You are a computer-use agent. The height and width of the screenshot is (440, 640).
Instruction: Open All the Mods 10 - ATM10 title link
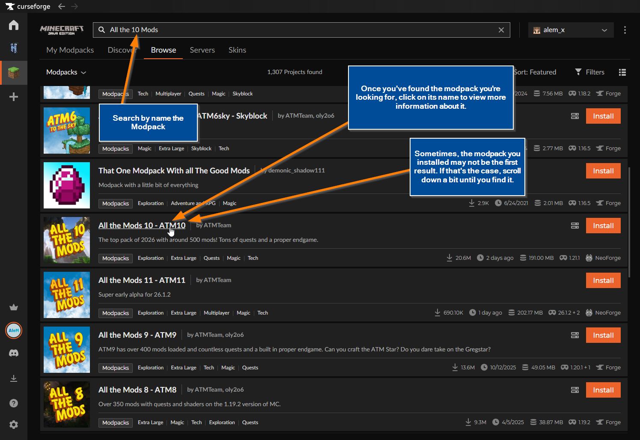(x=142, y=225)
